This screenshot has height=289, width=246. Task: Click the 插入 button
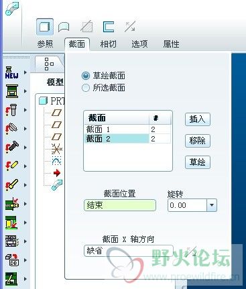198,119
